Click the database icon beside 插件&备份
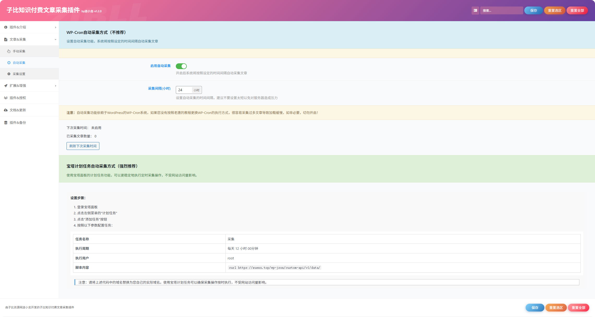The height and width of the screenshot is (317, 595). click(6, 123)
